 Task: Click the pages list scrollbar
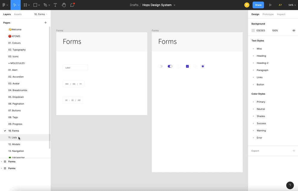(50, 88)
